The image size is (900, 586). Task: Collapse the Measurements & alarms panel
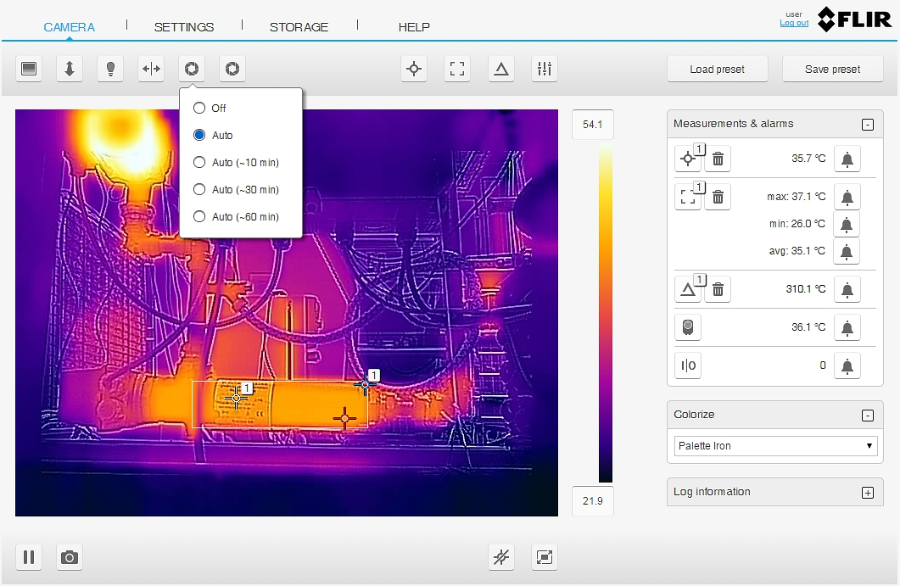click(867, 125)
